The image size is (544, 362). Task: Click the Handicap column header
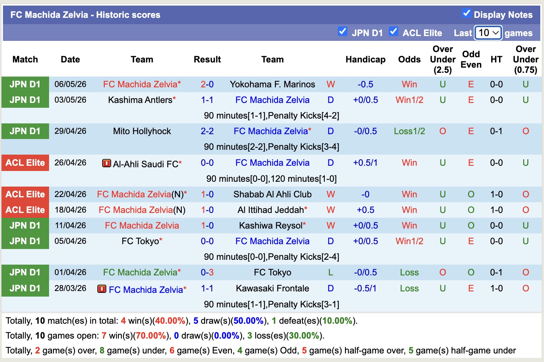[365, 59]
